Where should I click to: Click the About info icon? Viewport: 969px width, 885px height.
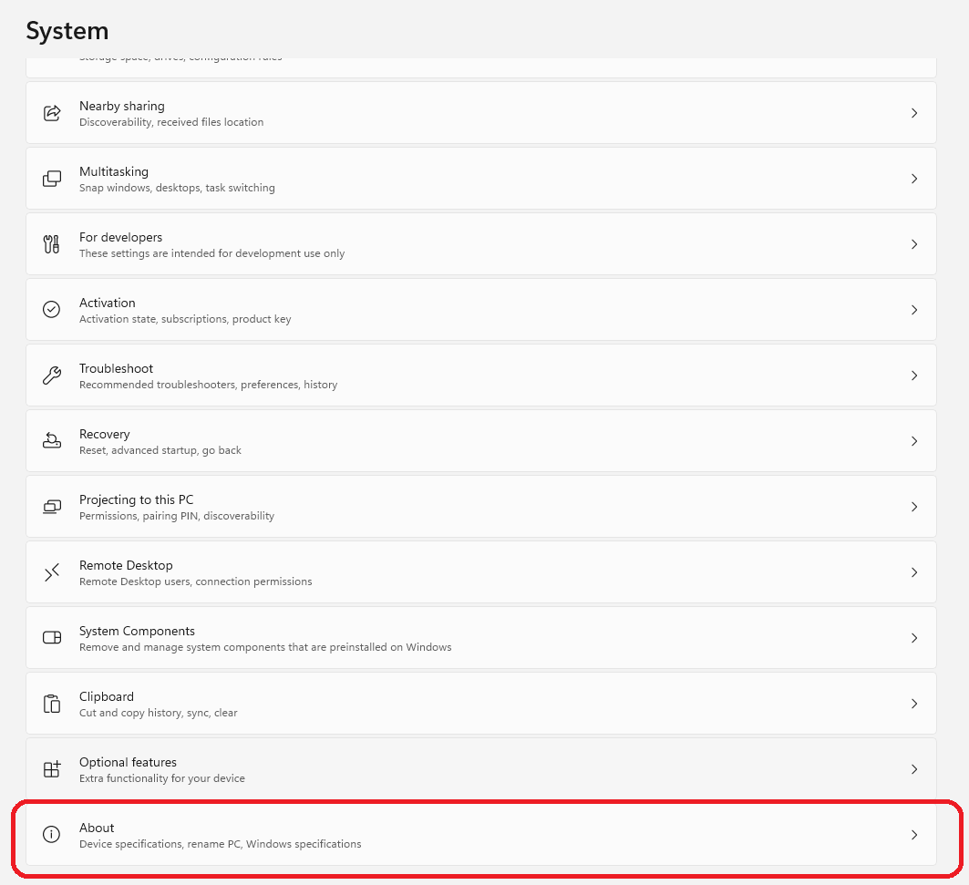coord(52,835)
